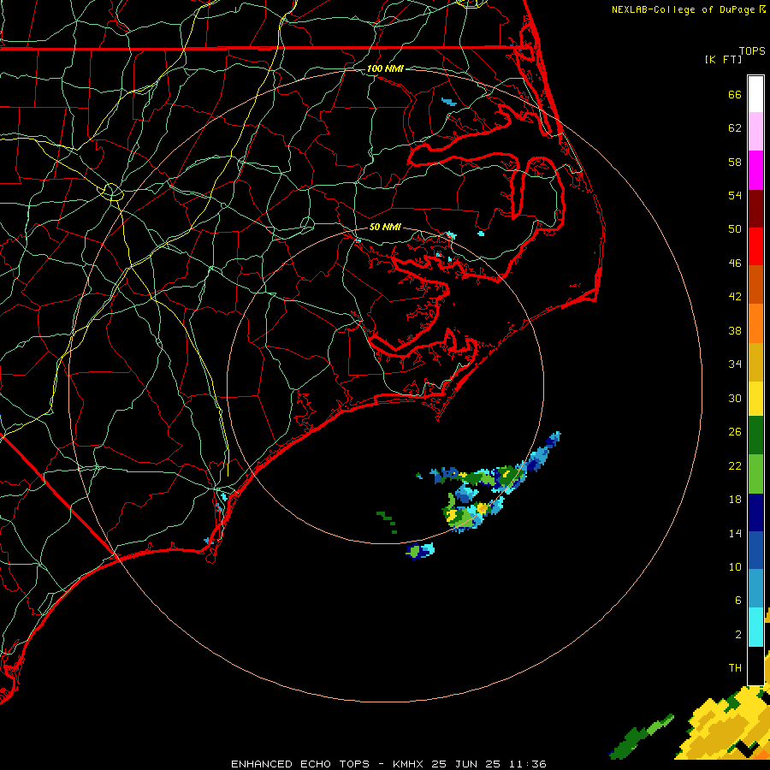Click the white 66 kft color swatch

(755, 94)
